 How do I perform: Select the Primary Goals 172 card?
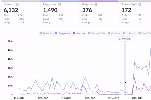(135, 13)
